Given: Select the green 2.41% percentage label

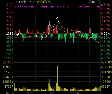Looking at the screenshot, I should [105, 46].
